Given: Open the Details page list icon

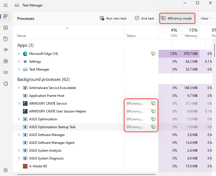Looking at the screenshot, I should pyautogui.click(x=6, y=72).
